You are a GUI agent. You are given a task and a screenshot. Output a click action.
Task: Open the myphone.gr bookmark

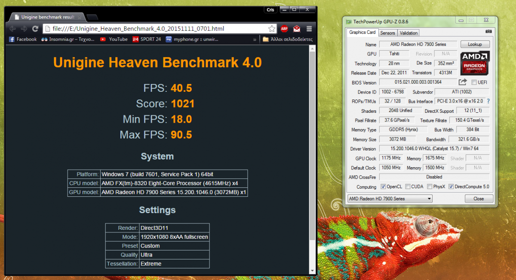192,39
